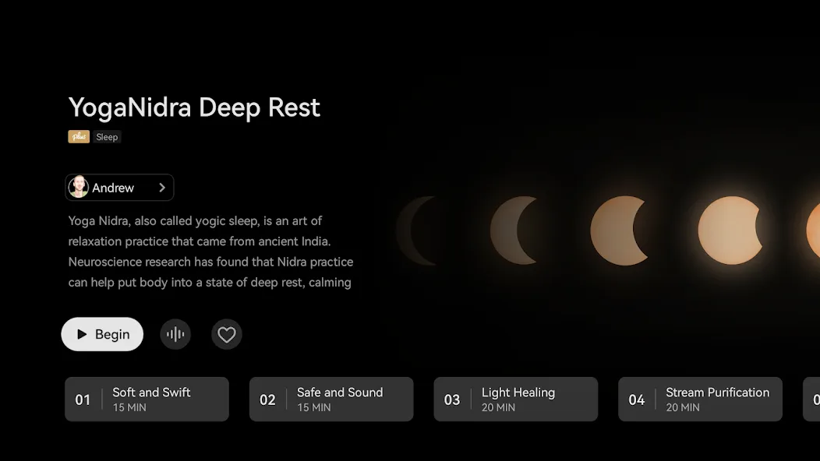820x461 pixels.
Task: Click the Begin play button
Action: tap(102, 334)
